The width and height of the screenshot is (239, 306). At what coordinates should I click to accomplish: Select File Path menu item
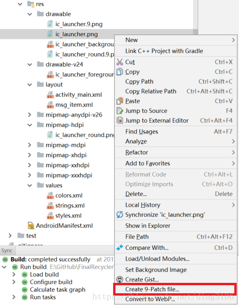[176, 237]
